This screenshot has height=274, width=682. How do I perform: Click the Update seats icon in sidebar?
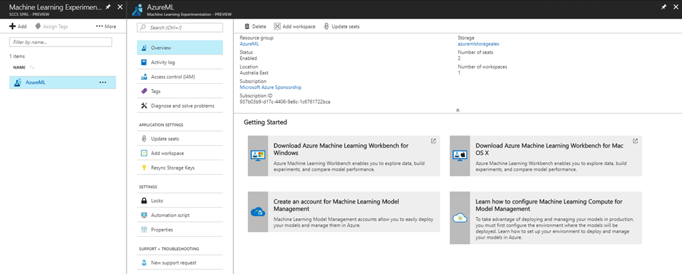(144, 138)
